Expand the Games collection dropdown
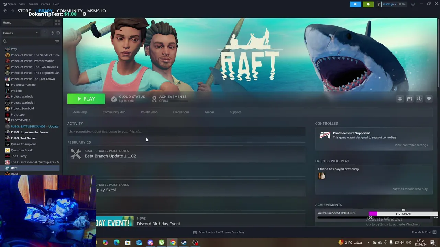Screen dimensions: 440x247 pyautogui.click(x=21, y=33)
